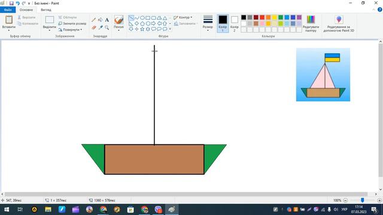Image resolution: width=383 pixels, height=215 pixels.
Task: Pick the purple color swatch
Action: tap(299, 17)
